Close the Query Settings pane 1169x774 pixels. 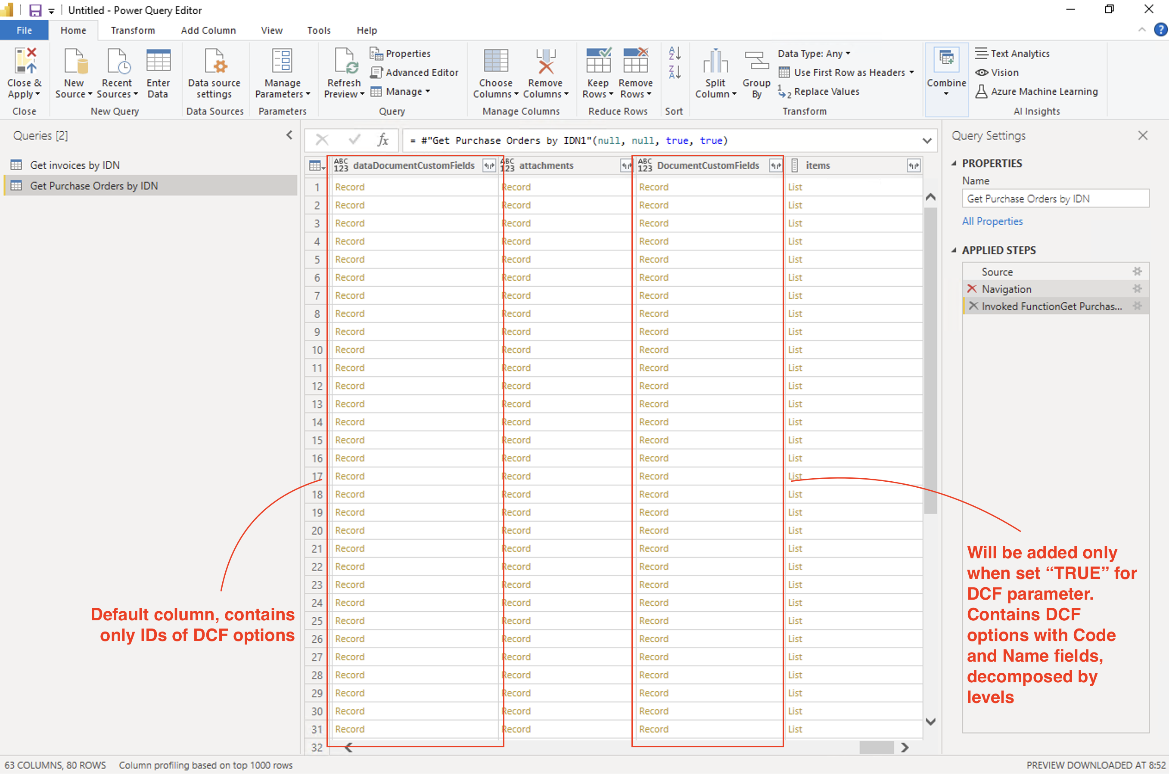tap(1143, 135)
